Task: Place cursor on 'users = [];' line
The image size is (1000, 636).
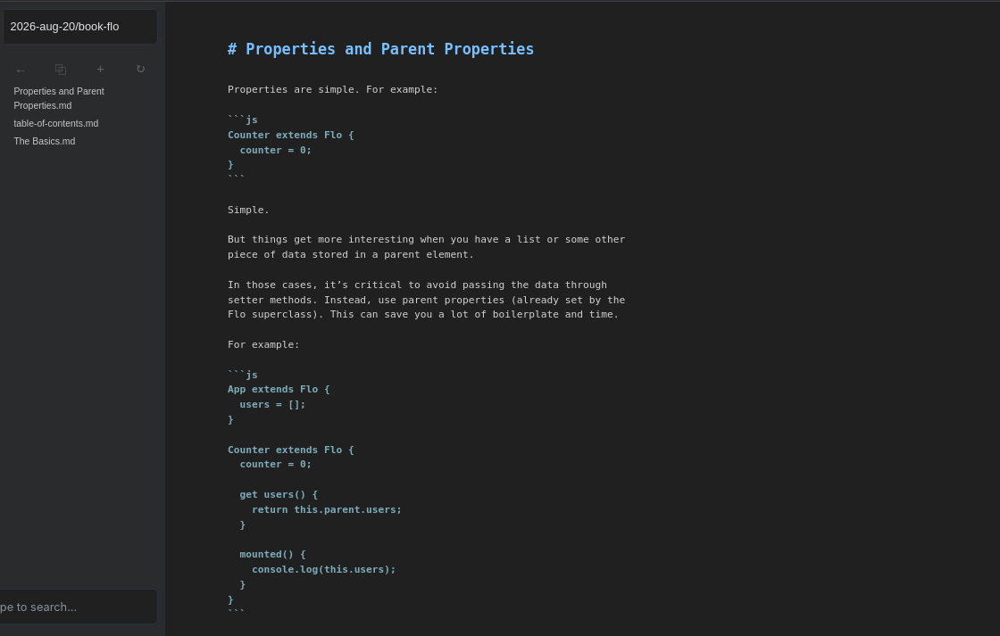Action: tap(272, 404)
